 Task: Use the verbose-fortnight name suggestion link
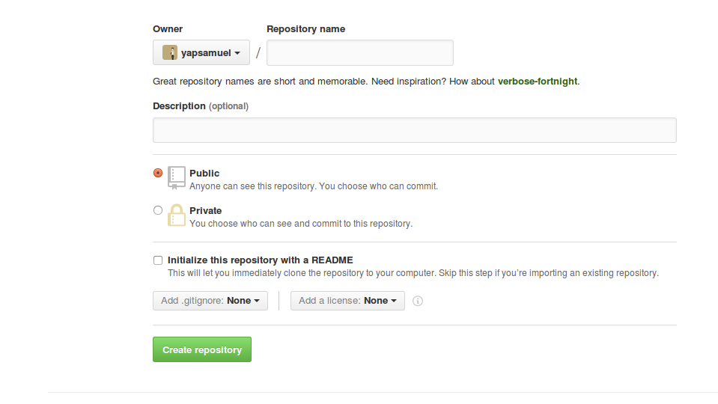(538, 82)
